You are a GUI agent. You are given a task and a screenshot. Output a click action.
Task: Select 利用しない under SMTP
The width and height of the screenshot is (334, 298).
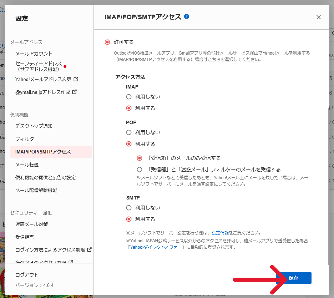point(129,208)
